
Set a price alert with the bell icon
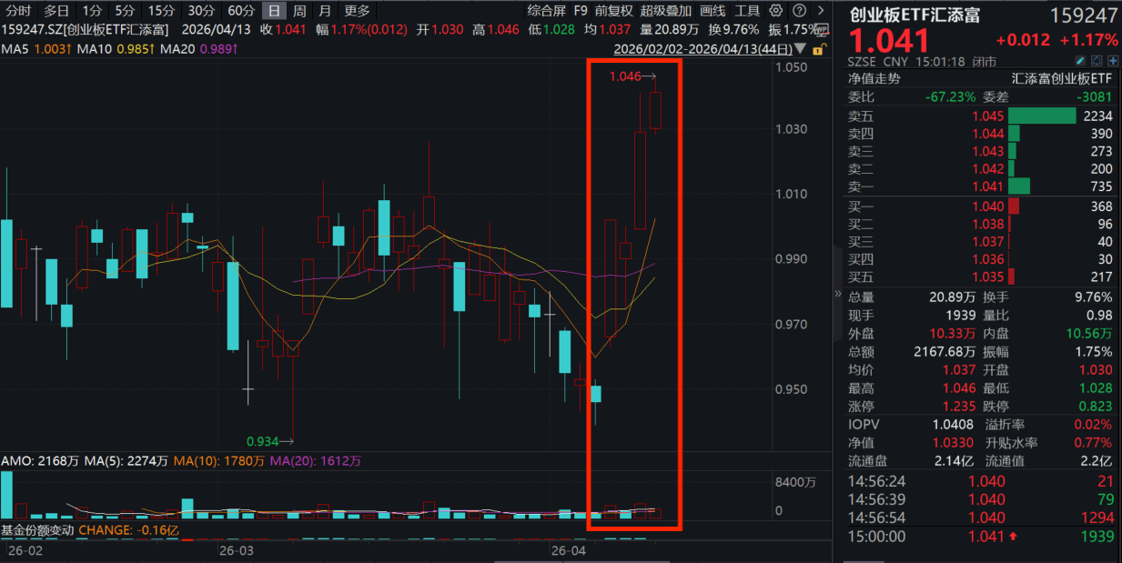pyautogui.click(x=1097, y=60)
